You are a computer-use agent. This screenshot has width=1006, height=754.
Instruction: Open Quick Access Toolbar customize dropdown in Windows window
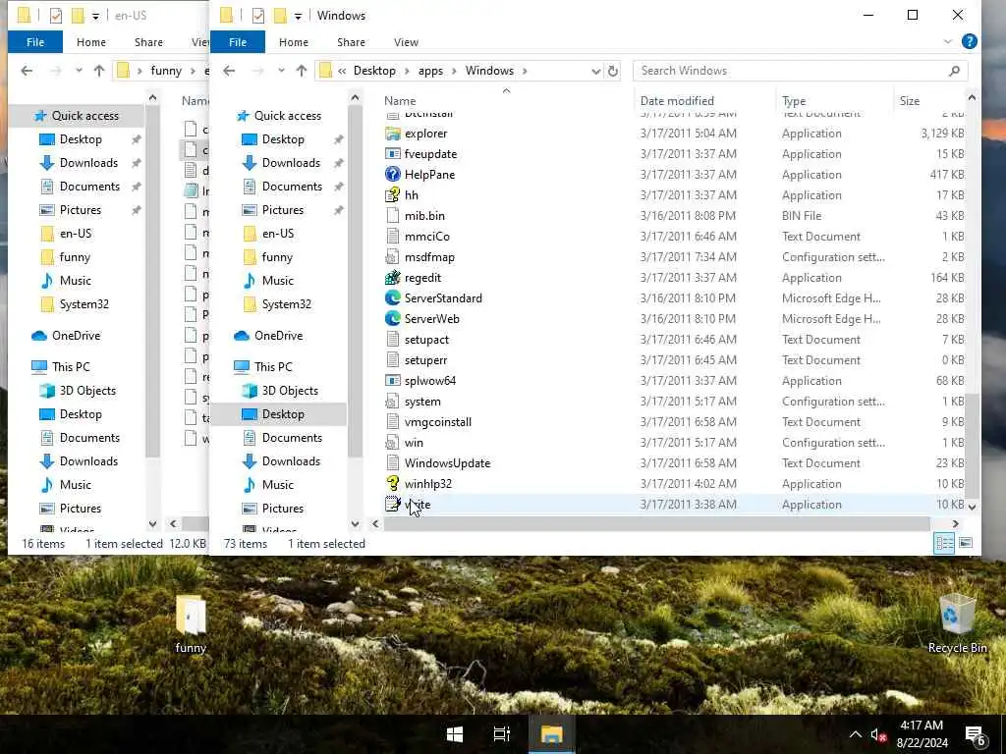click(298, 16)
